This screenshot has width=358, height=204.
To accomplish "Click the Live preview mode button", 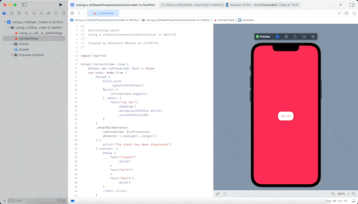I will [x=277, y=36].
